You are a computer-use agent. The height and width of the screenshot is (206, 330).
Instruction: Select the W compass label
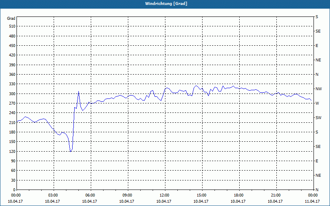[x=317, y=103]
